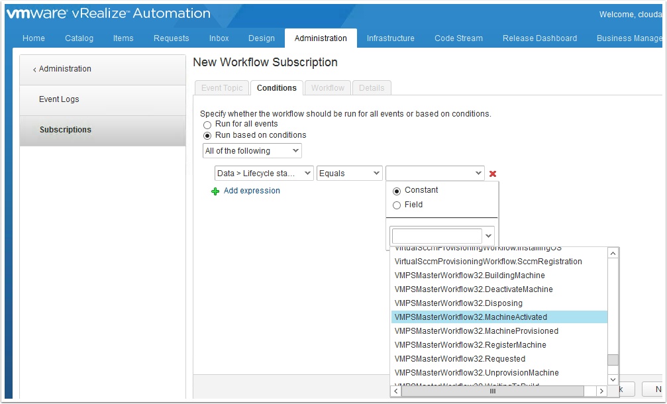Open the Release Dashboard tab
667x404 pixels.
[540, 38]
